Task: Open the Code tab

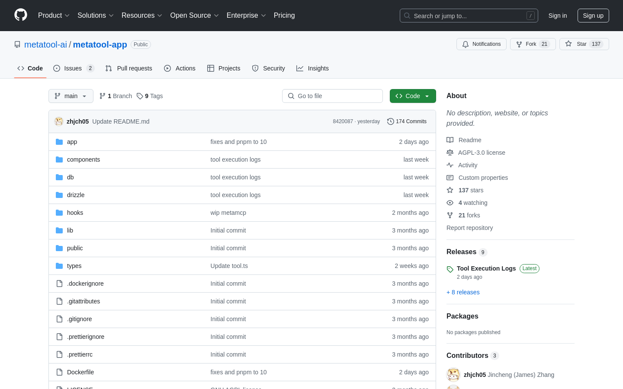Action: 30,68
